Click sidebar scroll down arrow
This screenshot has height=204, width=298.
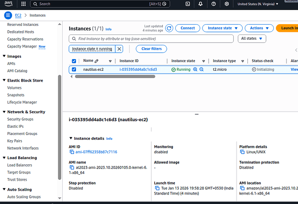(x=60, y=198)
